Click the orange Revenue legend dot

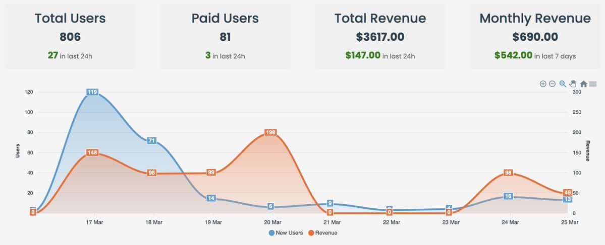[x=311, y=233]
